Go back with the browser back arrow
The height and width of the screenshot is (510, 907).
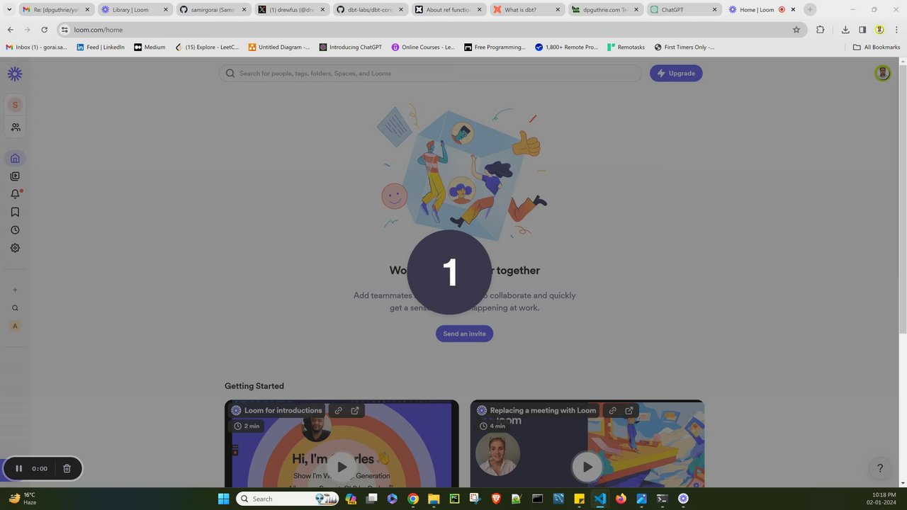(10, 30)
